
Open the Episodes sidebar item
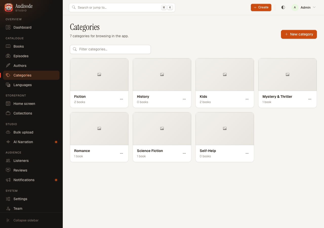31,56
